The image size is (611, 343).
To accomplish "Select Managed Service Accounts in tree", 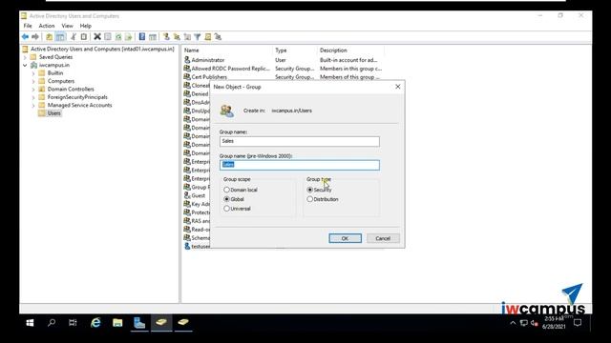I will [79, 105].
